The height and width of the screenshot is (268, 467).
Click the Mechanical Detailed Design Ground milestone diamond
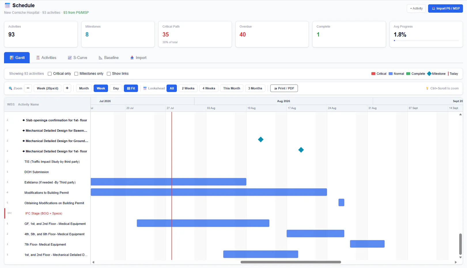click(x=261, y=139)
